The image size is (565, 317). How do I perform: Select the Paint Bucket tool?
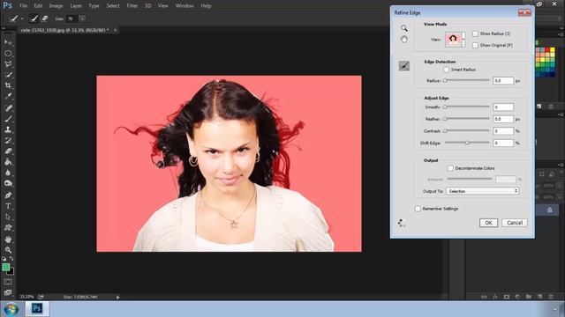(8, 162)
